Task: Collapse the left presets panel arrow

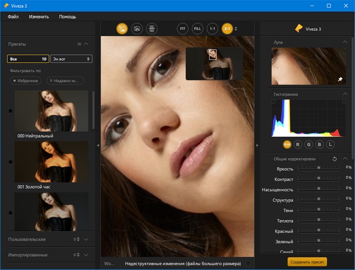Action: (x=98, y=145)
